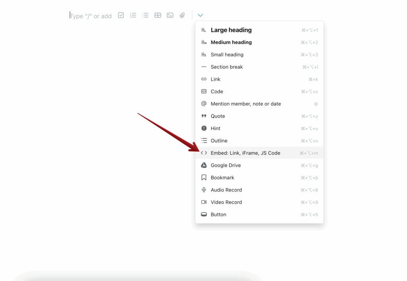
Task: Click into the Type "/" or add field
Action: click(x=91, y=16)
